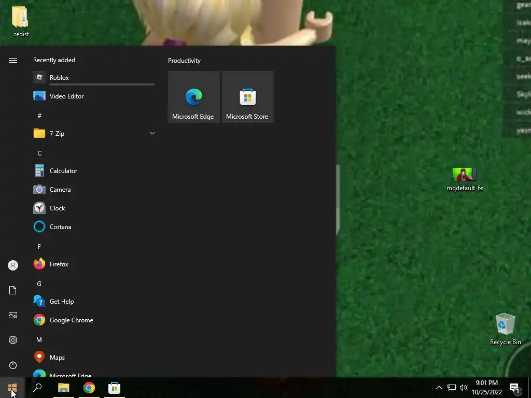
Task: Open the 7-Zip folder entry
Action: pos(94,133)
